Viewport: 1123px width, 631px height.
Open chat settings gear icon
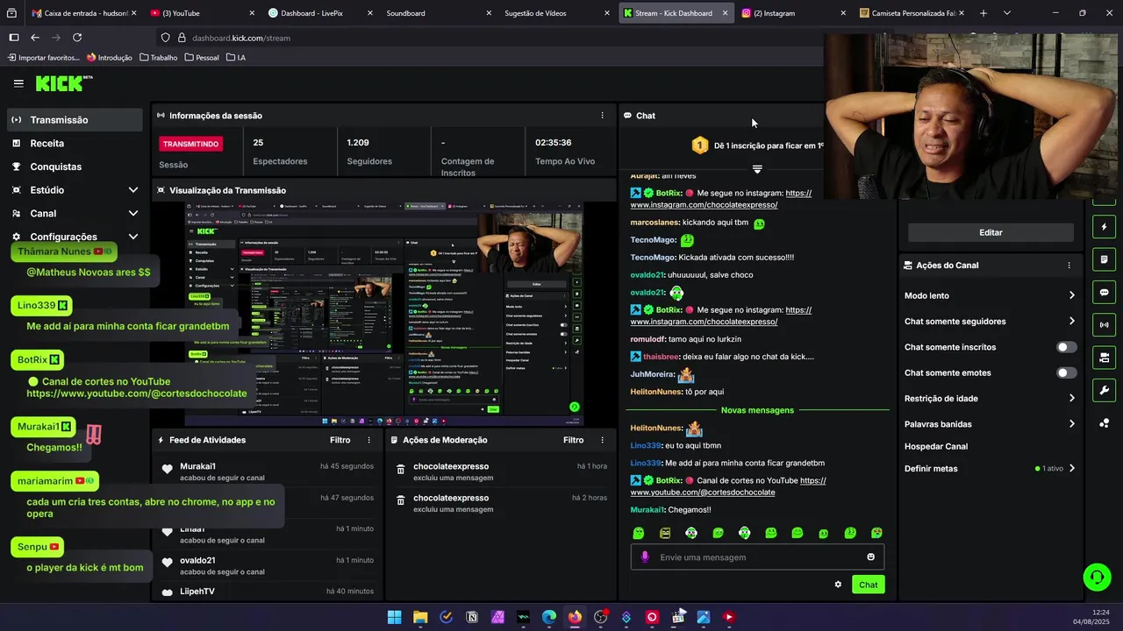838,585
